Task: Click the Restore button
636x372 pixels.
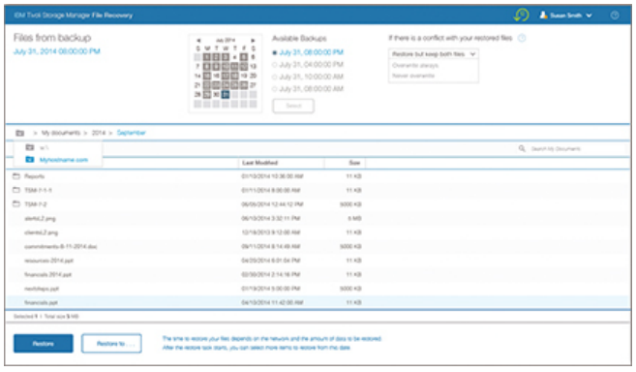Action: pos(44,344)
